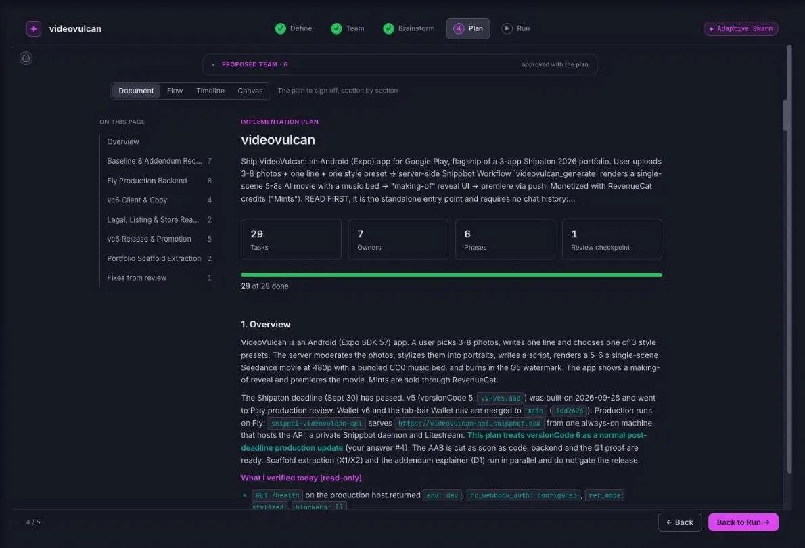
Task: Click the Brainstorm green checkmark icon
Action: 389,29
